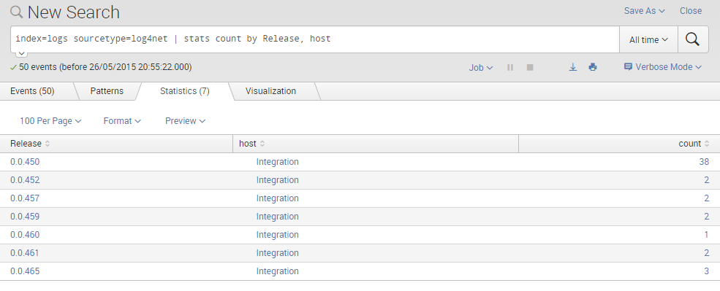Click Integration host in 0.0.460 row
This screenshot has height=291, width=720.
tap(277, 235)
